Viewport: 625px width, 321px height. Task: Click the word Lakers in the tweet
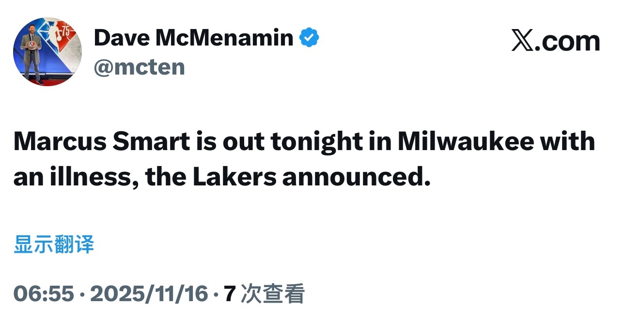(234, 177)
